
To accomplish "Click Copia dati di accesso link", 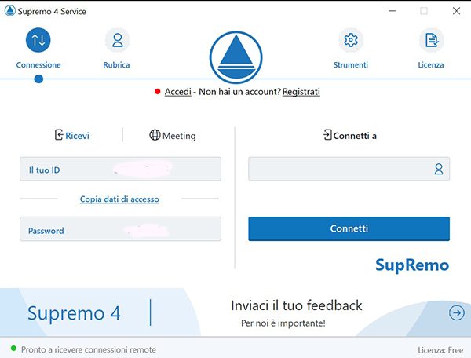I will click(119, 199).
